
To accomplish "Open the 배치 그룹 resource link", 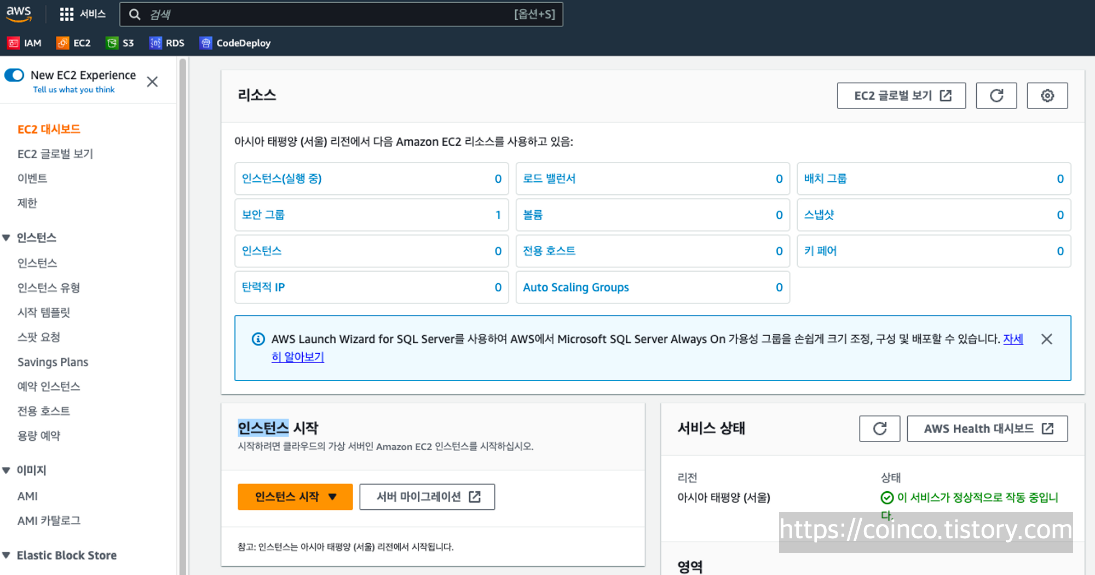I will click(825, 179).
